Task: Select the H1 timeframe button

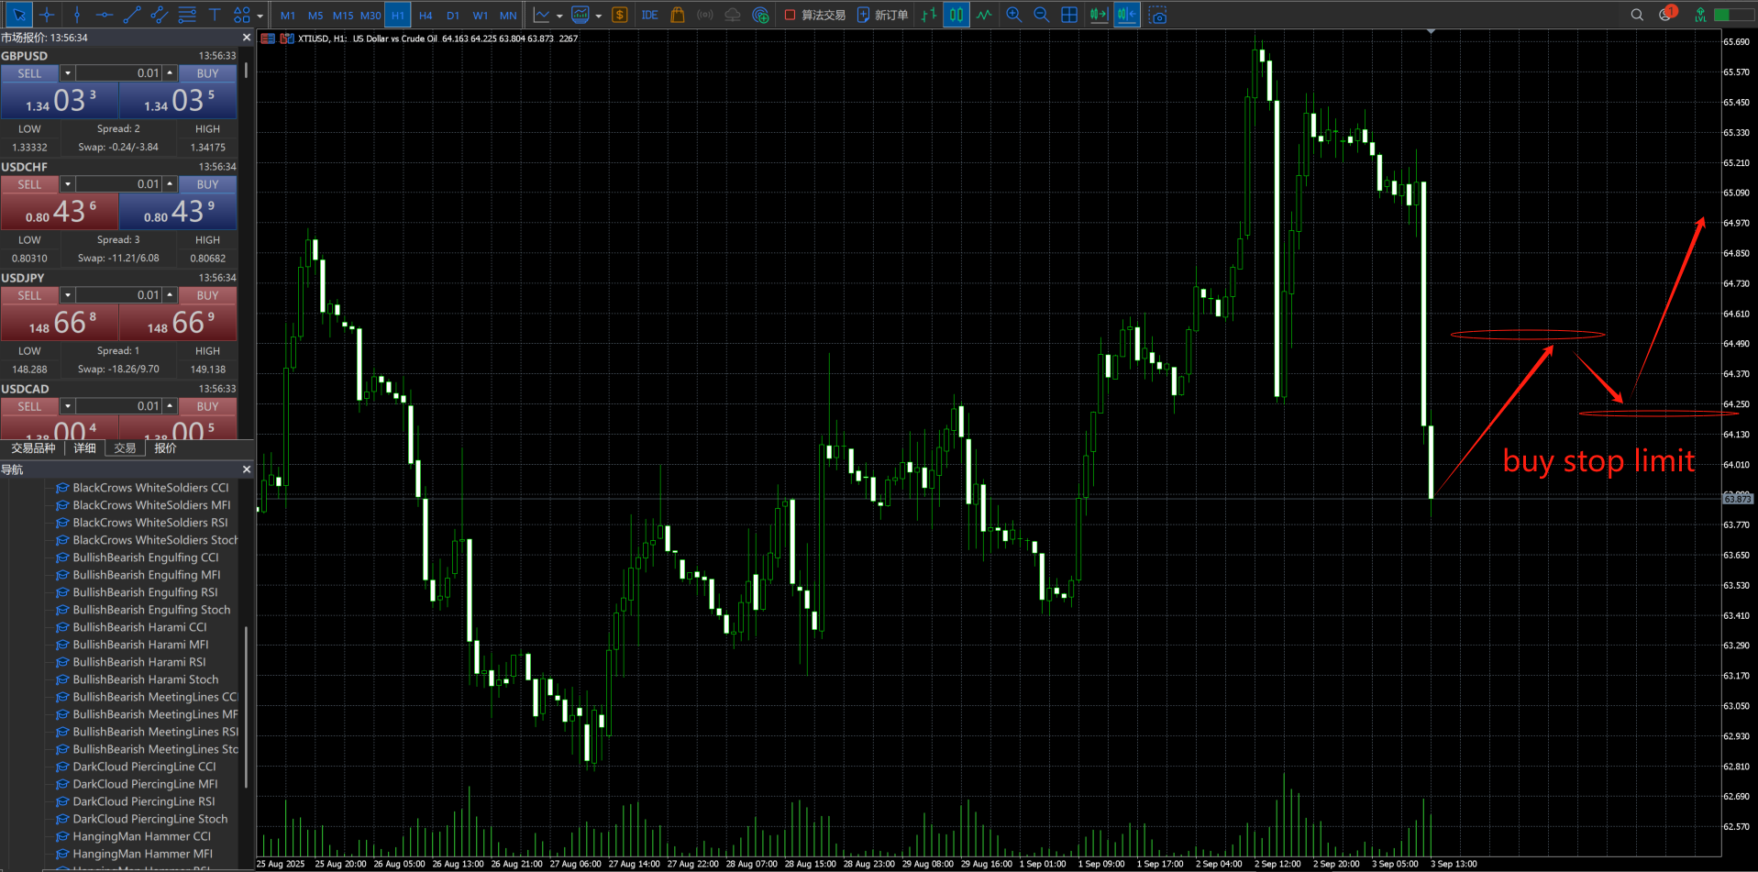Action: 398,16
